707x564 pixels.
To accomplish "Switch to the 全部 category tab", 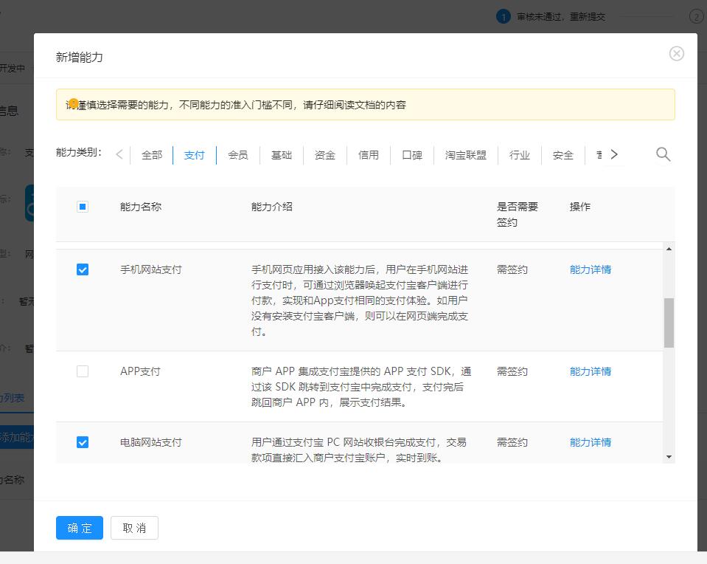I will (x=152, y=155).
